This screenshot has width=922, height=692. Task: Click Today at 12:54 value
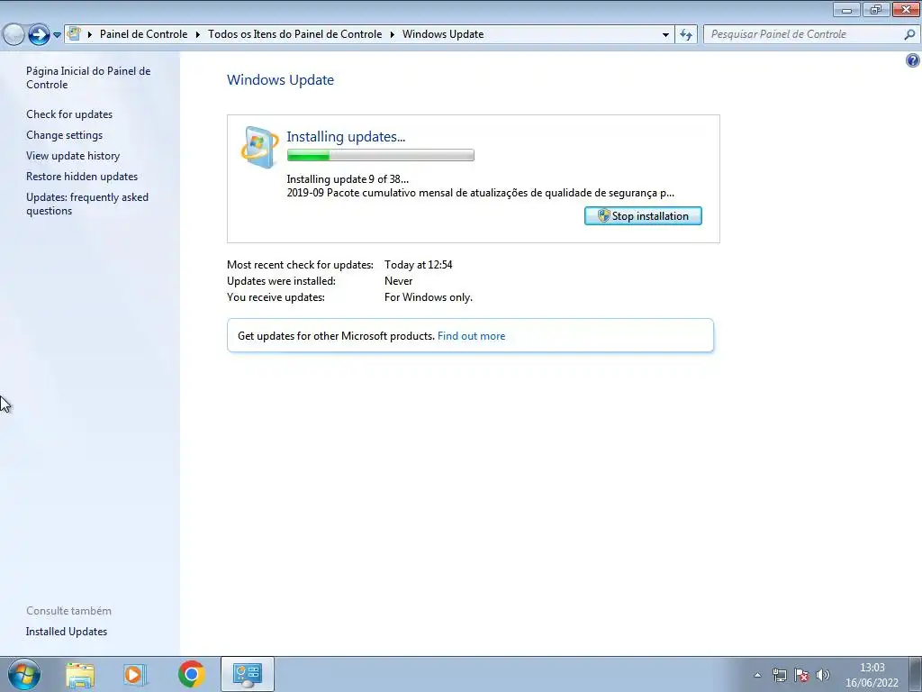pyautogui.click(x=418, y=265)
